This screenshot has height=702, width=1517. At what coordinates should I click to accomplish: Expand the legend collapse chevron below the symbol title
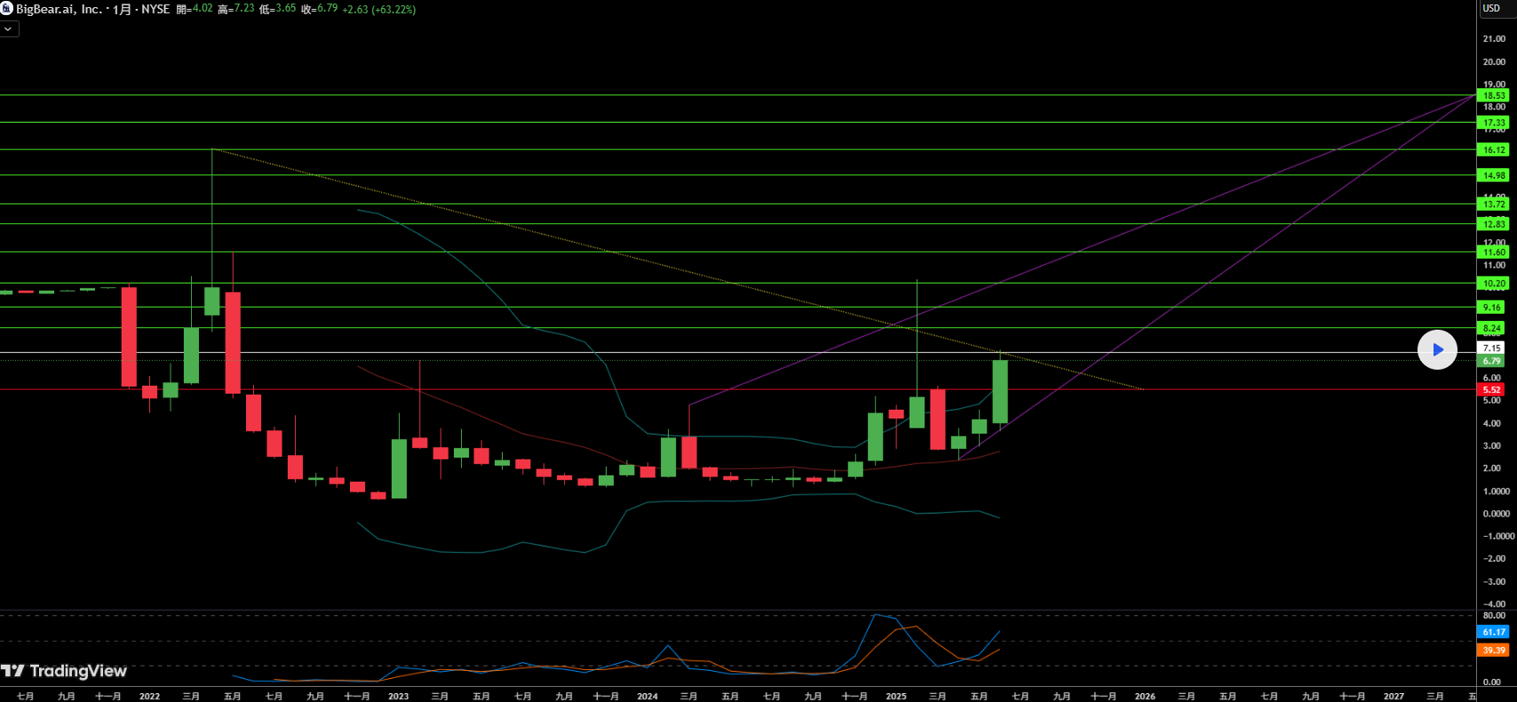click(x=8, y=28)
